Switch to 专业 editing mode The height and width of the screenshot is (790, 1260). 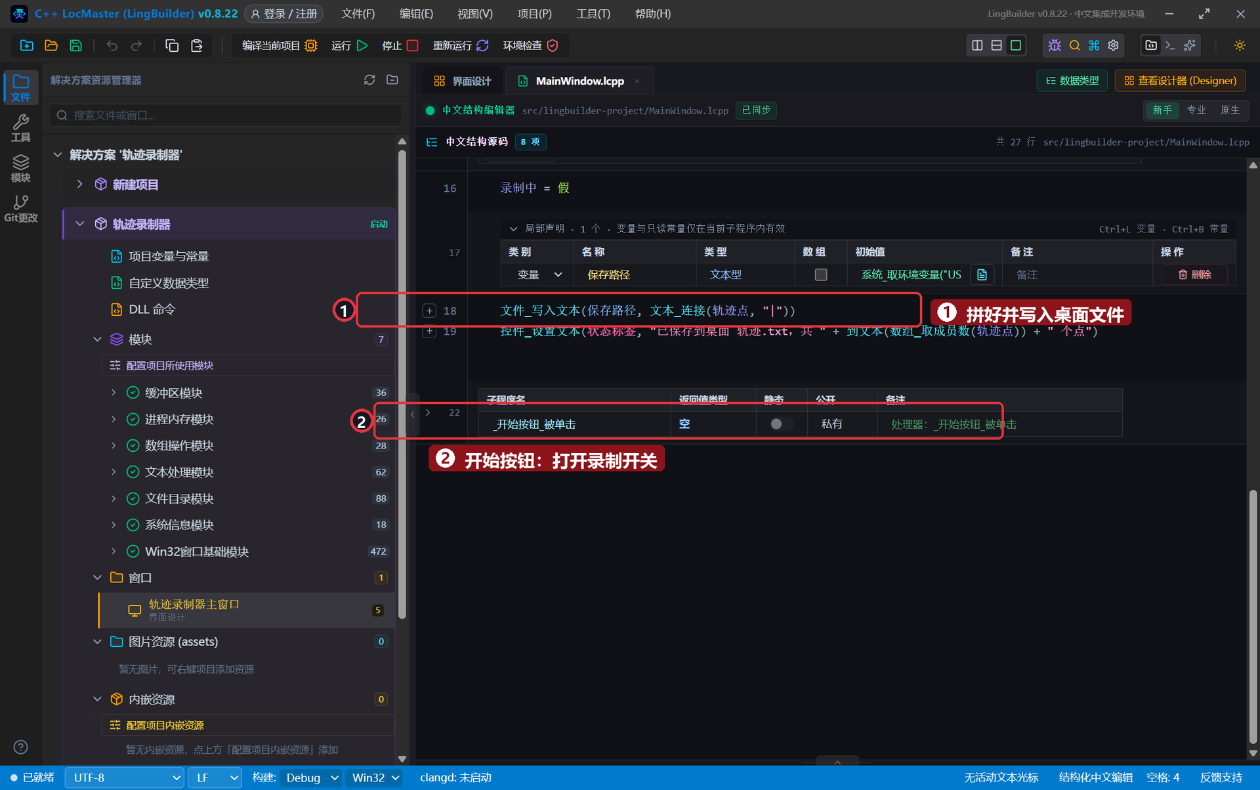[1196, 110]
